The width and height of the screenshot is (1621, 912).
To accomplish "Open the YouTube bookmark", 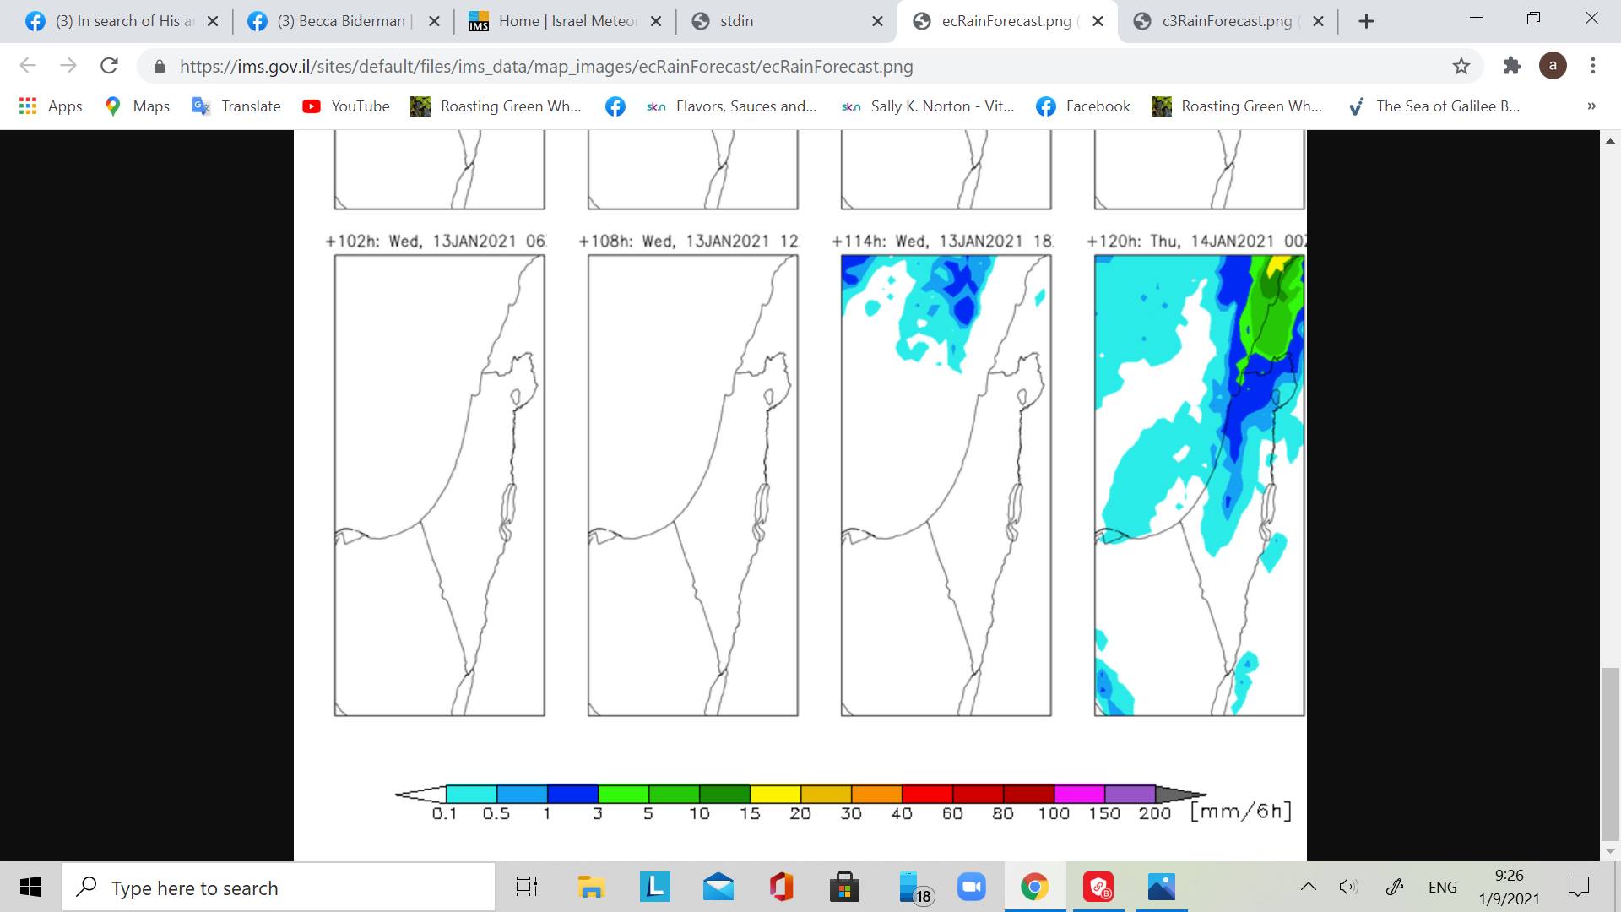I will click(x=346, y=106).
